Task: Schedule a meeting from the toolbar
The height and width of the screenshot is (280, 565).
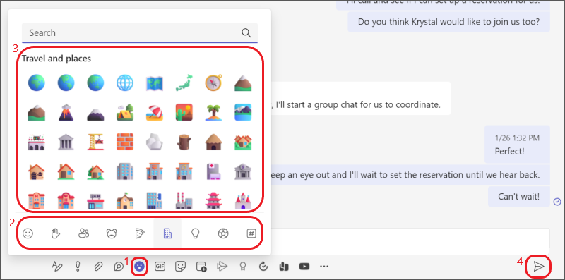Action: coord(201,267)
